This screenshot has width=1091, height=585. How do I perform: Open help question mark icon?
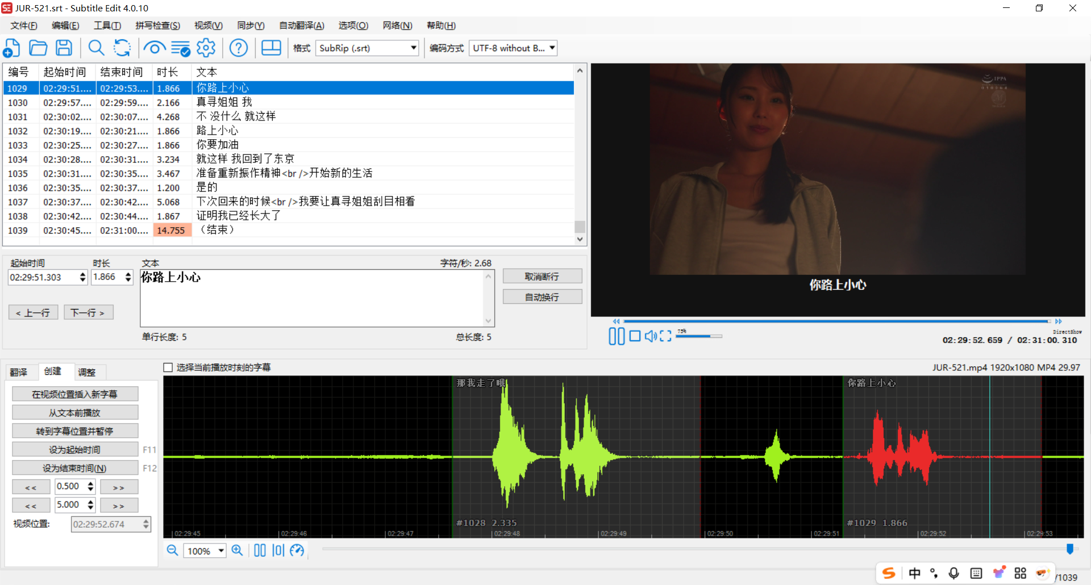click(x=239, y=48)
